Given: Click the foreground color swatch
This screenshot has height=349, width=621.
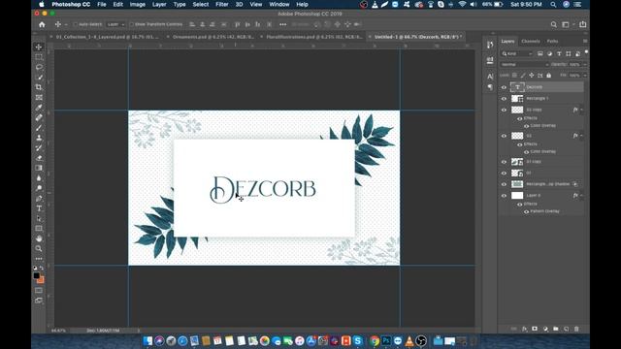Looking at the screenshot, I should click(x=37, y=275).
